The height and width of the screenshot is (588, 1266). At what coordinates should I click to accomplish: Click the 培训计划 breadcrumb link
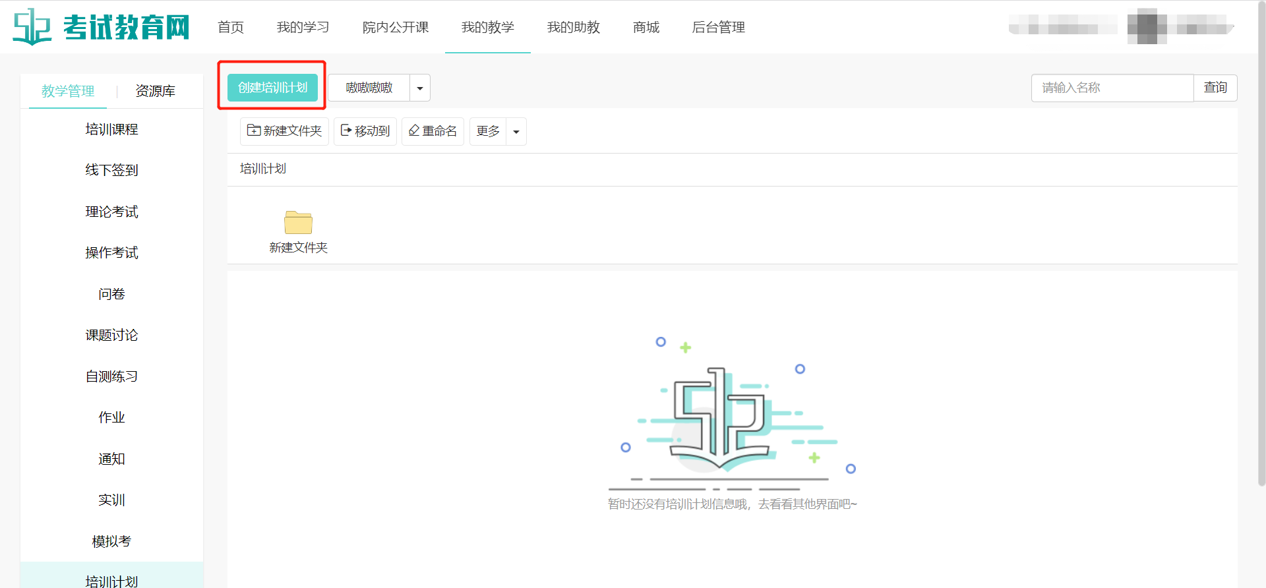[262, 169]
